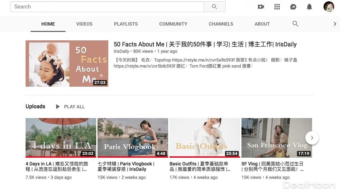This screenshot has width=340, height=193.
Task: Go to the Community tab
Action: pos(173,24)
